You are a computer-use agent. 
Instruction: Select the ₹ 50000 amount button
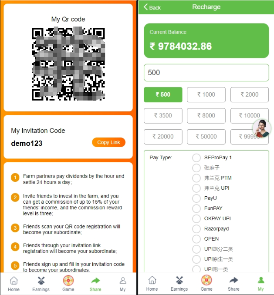pos(206,137)
